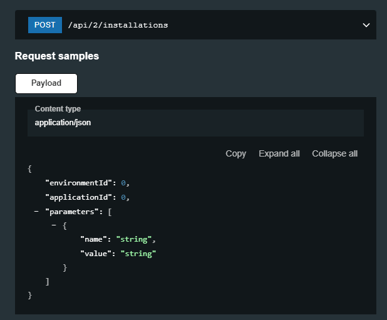Collapse the nested object with its minus toggle

[54, 225]
